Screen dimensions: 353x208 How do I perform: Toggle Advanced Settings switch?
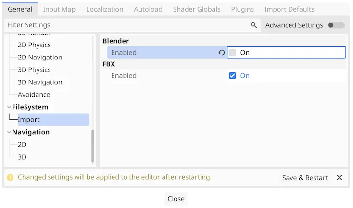[x=336, y=25]
